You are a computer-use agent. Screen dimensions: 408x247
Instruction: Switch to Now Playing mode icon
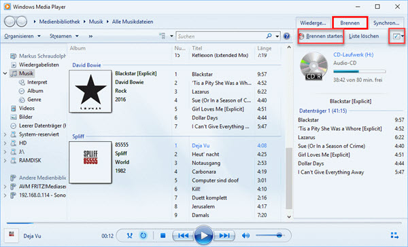[x=394, y=235]
